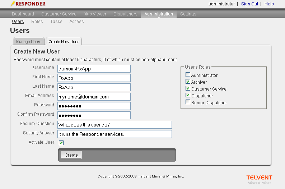Check the Senior Dispatcher role
The width and height of the screenshot is (285, 189).
click(x=188, y=102)
